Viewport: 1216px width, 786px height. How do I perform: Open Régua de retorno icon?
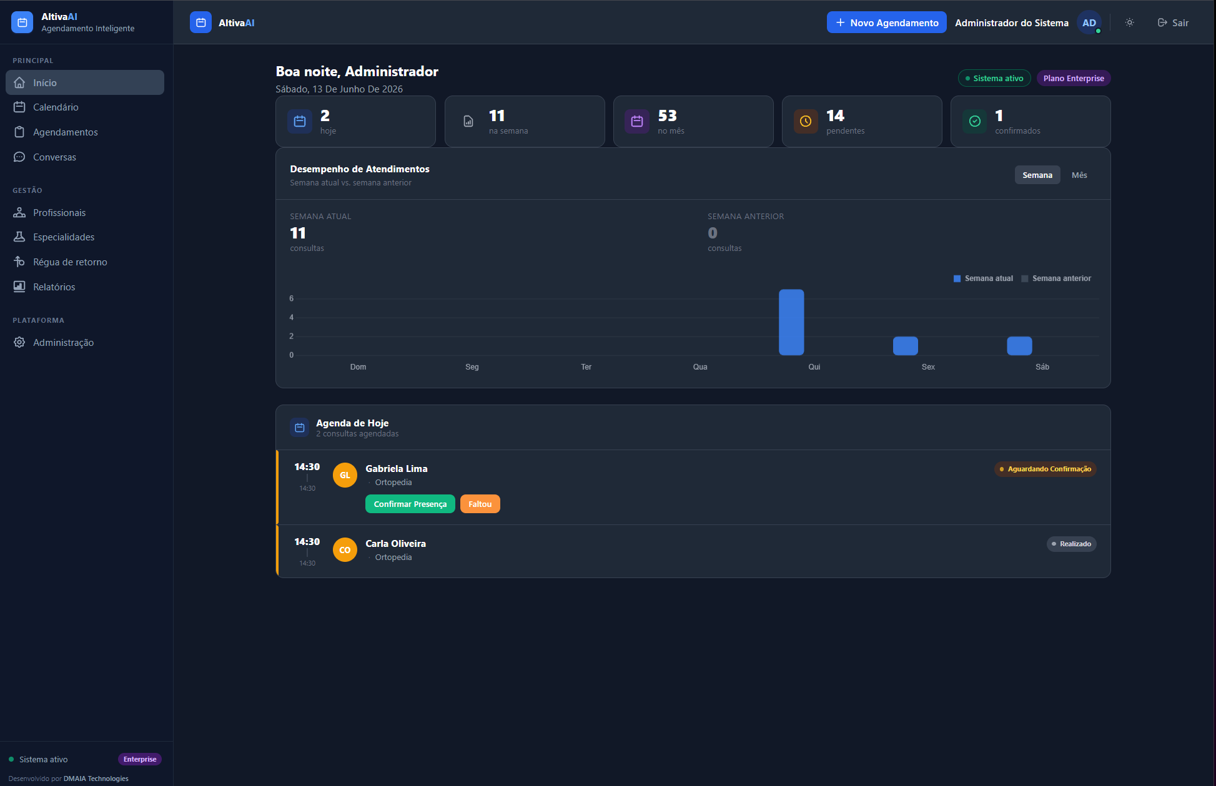click(x=19, y=262)
